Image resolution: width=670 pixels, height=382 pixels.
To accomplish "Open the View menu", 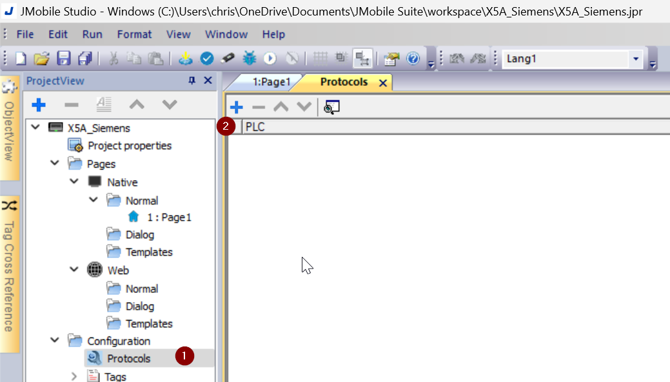I will tap(178, 34).
